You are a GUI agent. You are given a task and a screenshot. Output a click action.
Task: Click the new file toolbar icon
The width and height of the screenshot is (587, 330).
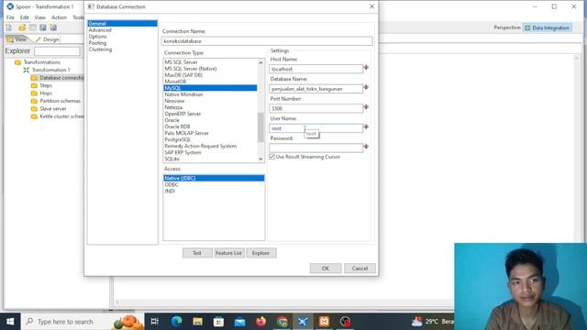pyautogui.click(x=9, y=27)
